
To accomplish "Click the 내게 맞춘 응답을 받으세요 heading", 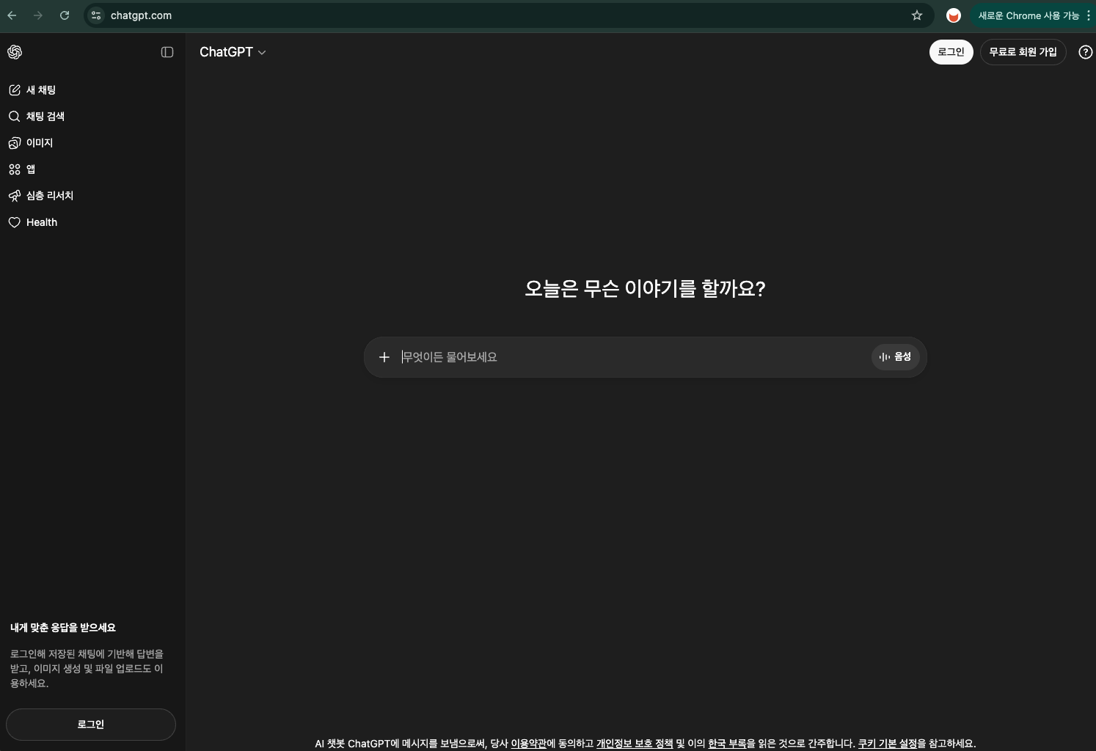I will click(x=63, y=628).
